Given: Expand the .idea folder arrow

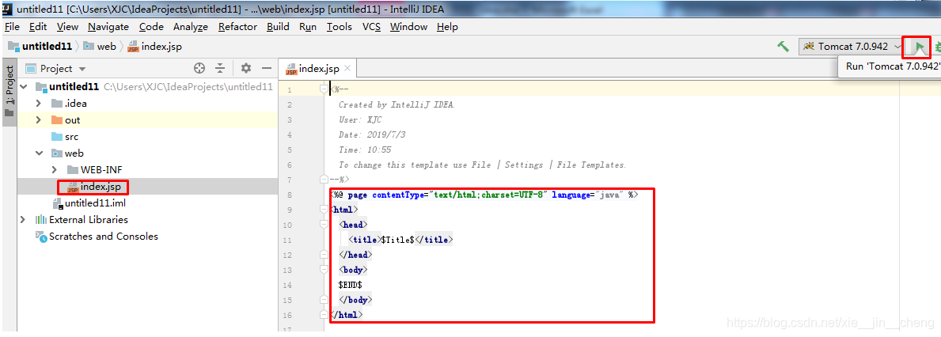Looking at the screenshot, I should (x=39, y=103).
